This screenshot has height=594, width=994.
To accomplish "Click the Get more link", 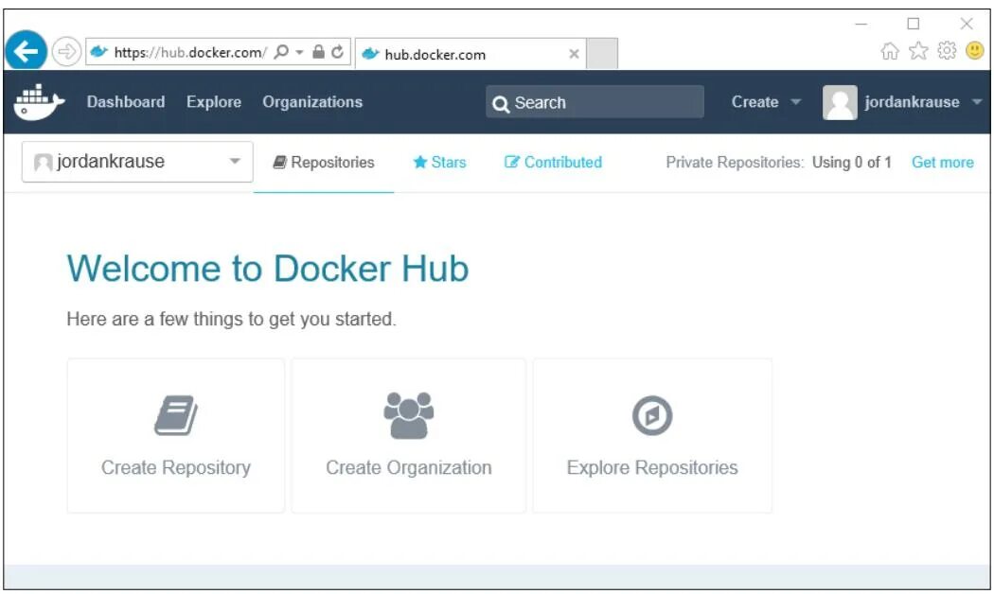I will [942, 162].
